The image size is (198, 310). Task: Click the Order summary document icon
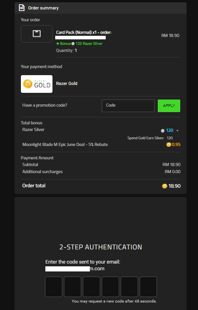[x=22, y=8]
